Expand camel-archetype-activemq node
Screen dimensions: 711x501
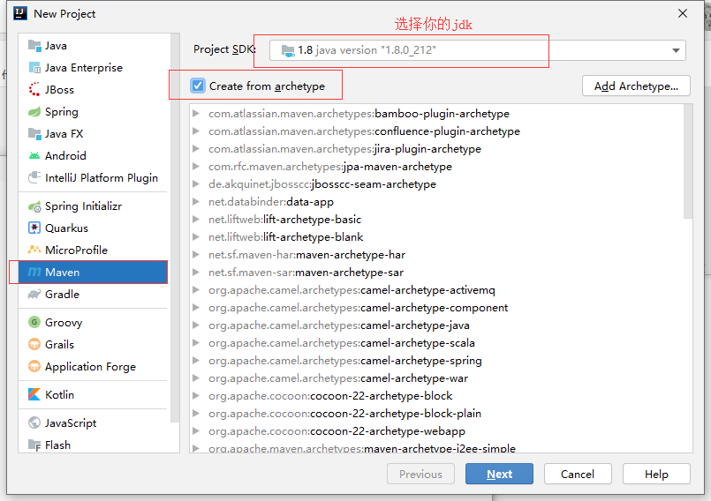pyautogui.click(x=196, y=290)
